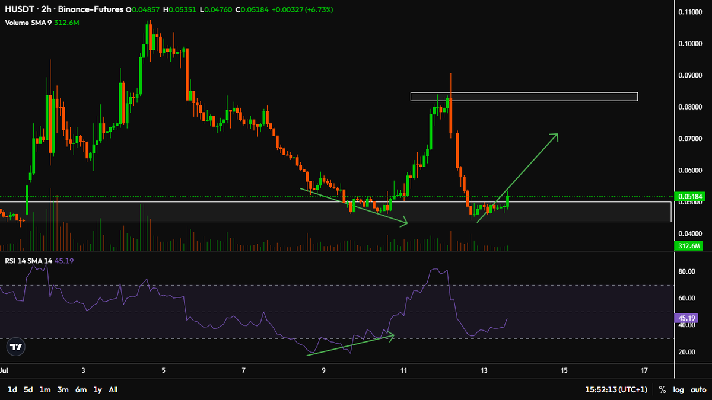Viewport: 712px width, 400px height.
Task: Click the date label 9 on time axis
Action: point(323,370)
